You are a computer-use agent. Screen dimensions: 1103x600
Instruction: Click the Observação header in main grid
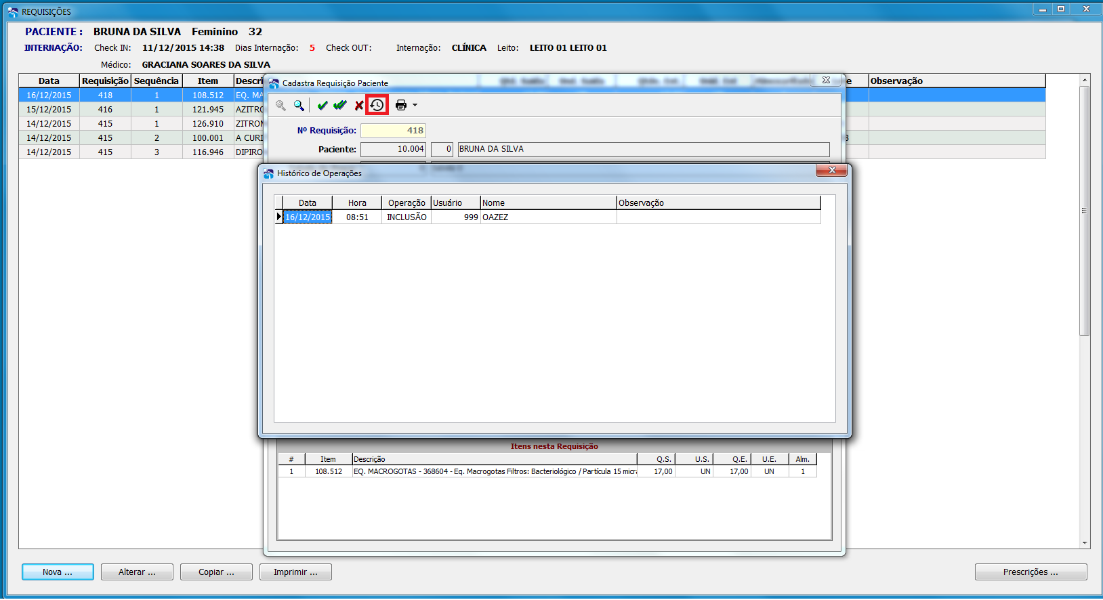(957, 81)
